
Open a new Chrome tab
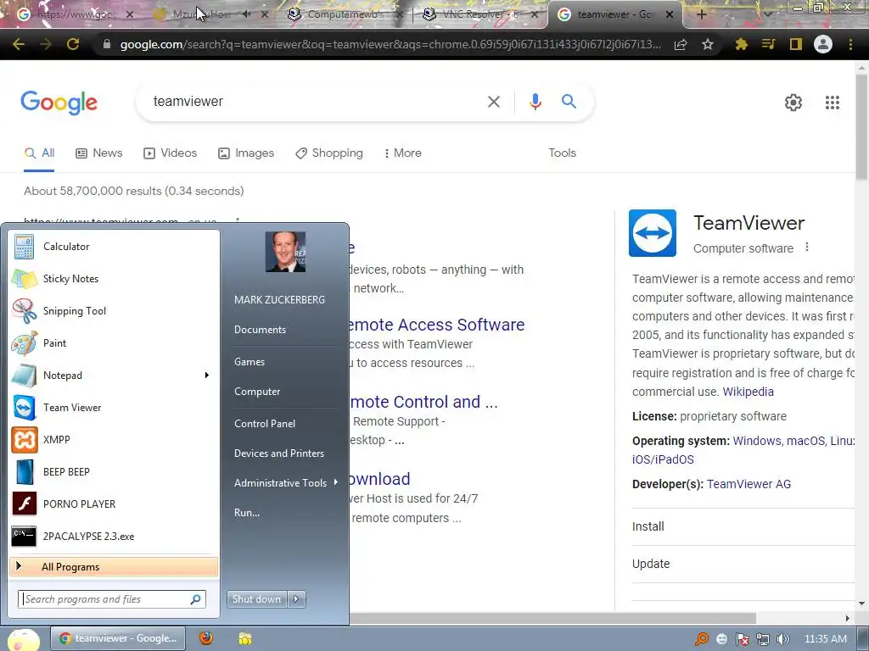[x=701, y=14]
